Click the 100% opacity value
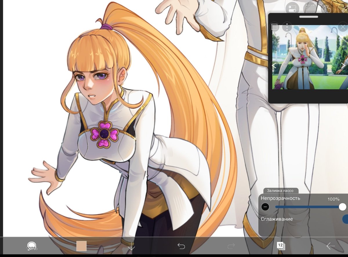This screenshot has width=348, height=257. click(x=333, y=199)
